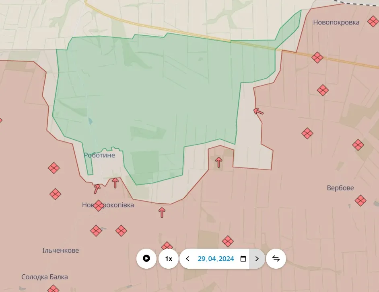Click the unit marker on the yellow road
The height and width of the screenshot is (292, 379).
pyautogui.click(x=317, y=57)
